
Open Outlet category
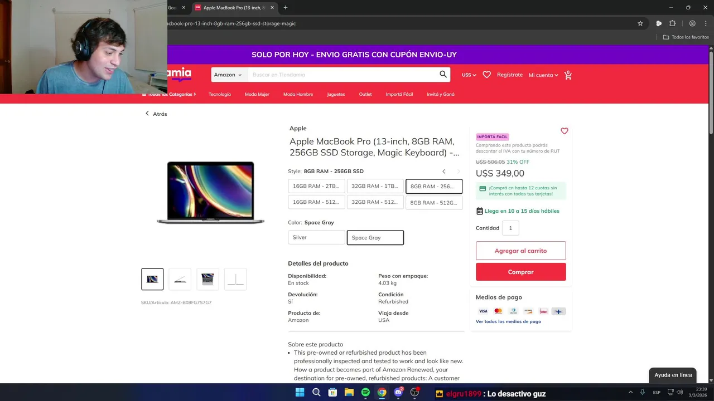365,94
